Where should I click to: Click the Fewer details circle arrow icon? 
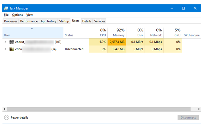pos(6,117)
